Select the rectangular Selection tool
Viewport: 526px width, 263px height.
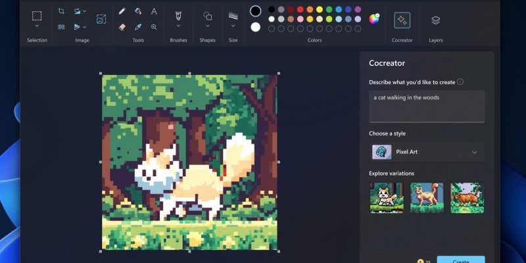(37, 16)
